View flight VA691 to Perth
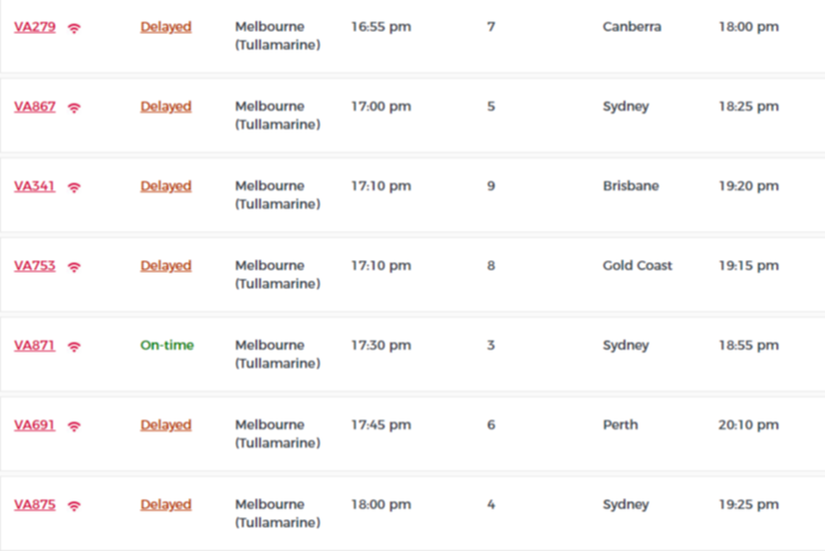Screen dimensions: 825x551 pos(34,424)
